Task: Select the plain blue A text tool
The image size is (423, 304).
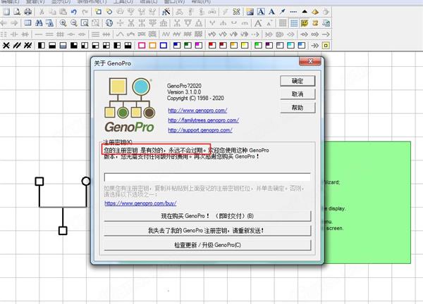Action: pos(271,11)
